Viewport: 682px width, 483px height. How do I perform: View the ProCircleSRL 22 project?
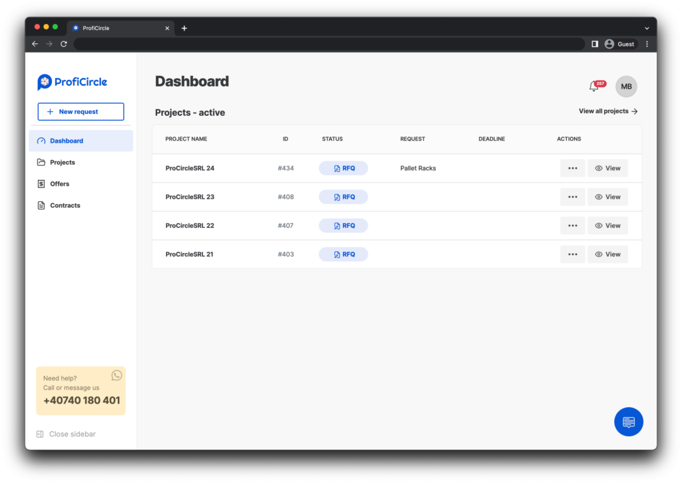607,226
